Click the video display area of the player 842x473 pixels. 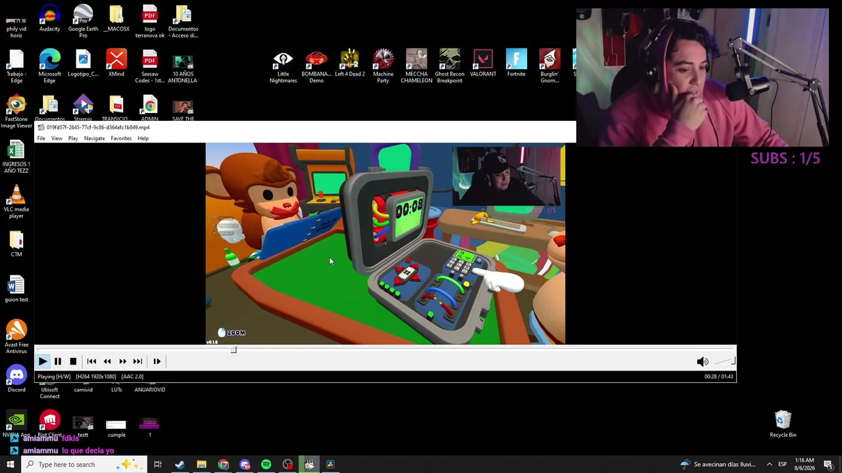385,244
